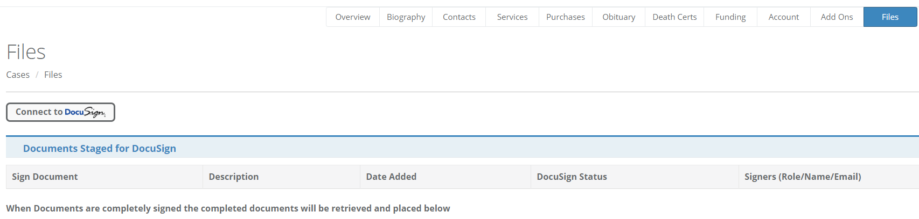Select the Add Ons tab
This screenshot has height=219, width=919.
point(837,17)
